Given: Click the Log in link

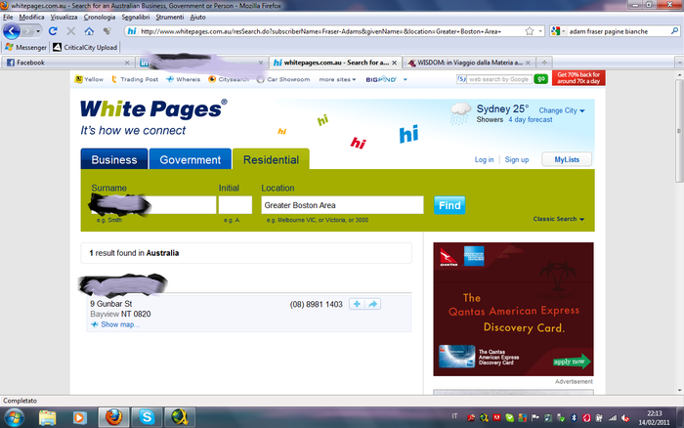Looking at the screenshot, I should coord(485,159).
